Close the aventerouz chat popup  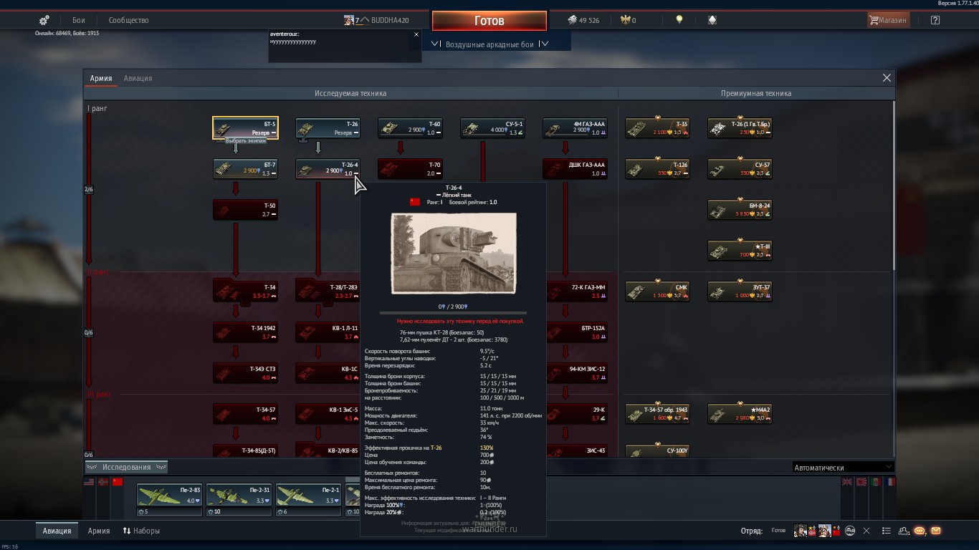click(x=416, y=34)
